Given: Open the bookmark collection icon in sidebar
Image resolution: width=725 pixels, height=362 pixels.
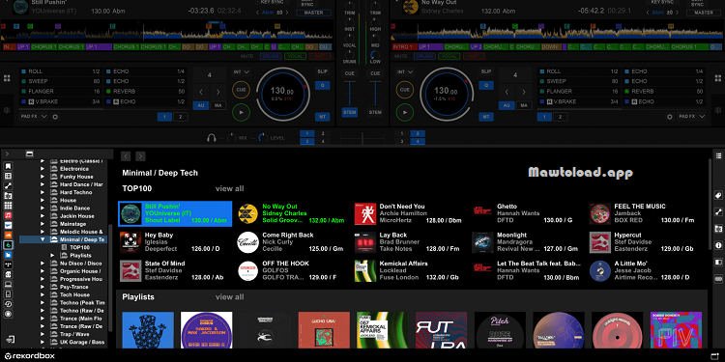Looking at the screenshot, I should click(8, 166).
